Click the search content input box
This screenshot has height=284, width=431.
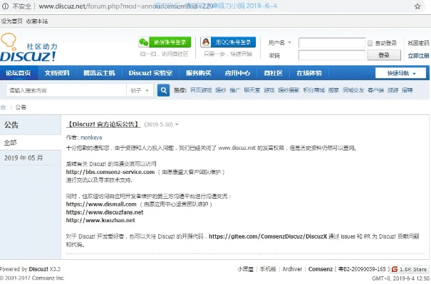[x=66, y=90]
